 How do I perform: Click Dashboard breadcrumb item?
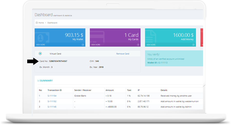(x=52, y=23)
